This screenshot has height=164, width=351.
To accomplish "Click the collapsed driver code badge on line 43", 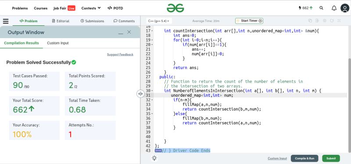I will [158, 150].
